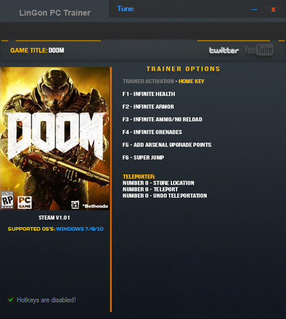Click Number 8 Store Location entry
Viewport: 286px width, 319px height.
tap(159, 183)
